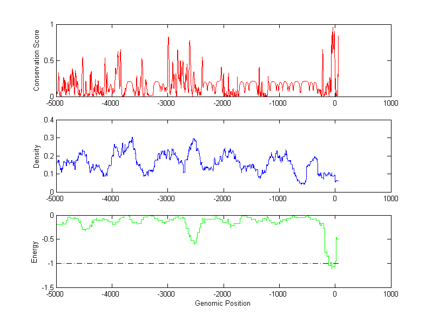This screenshot has width=432, height=323.
Task: Click the green energy dip near -2500
Action: click(x=194, y=243)
